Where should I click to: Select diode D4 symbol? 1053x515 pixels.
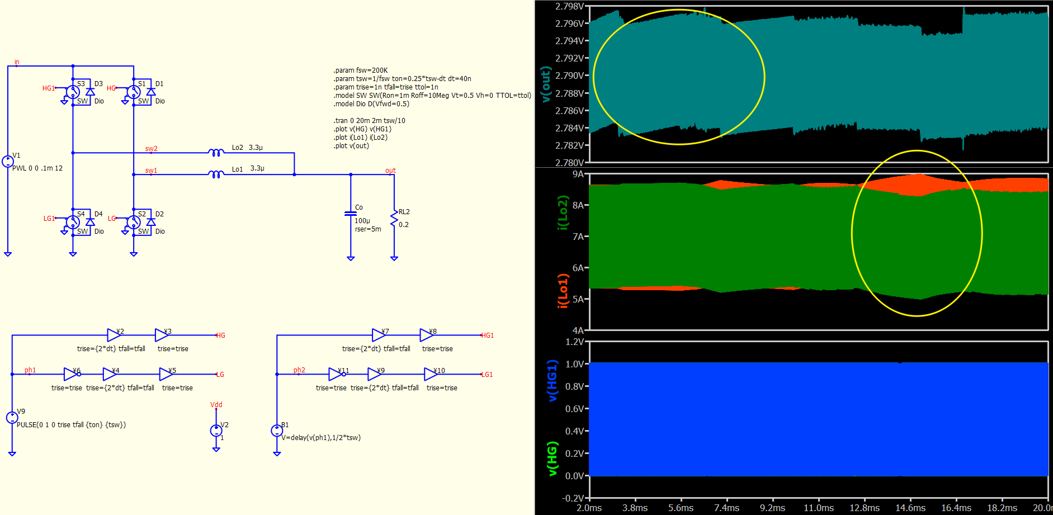90,222
